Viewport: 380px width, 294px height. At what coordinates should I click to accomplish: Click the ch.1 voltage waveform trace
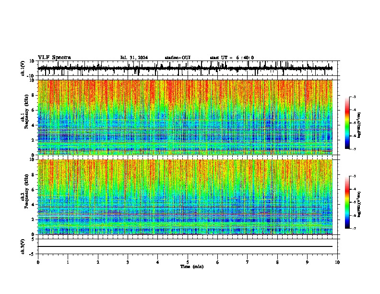point(185,68)
